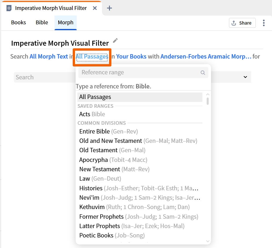Choose Apocrypha (Tobit–4 Macc)

point(140,160)
